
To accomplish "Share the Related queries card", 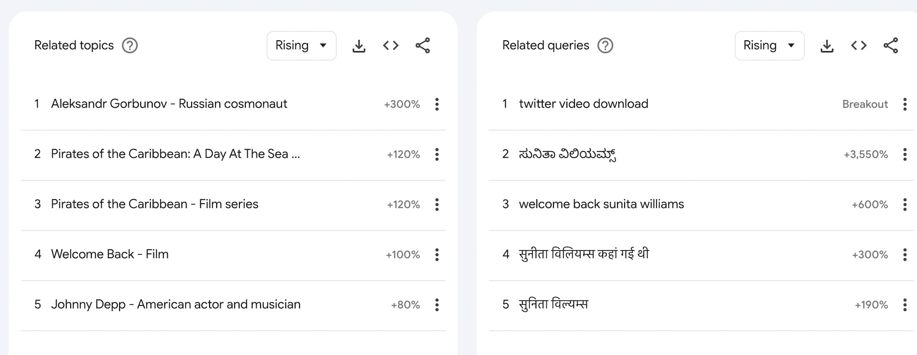I will (x=891, y=46).
